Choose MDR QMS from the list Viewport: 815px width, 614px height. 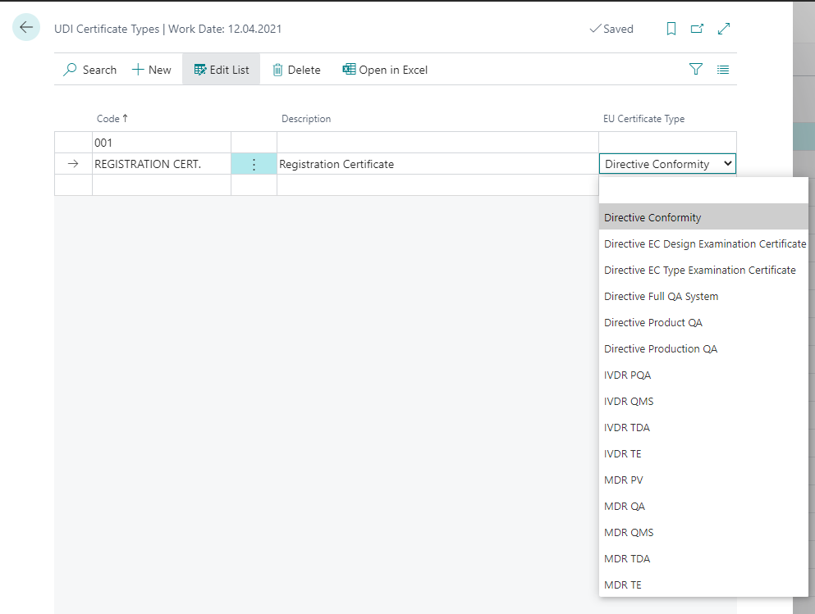(x=629, y=533)
